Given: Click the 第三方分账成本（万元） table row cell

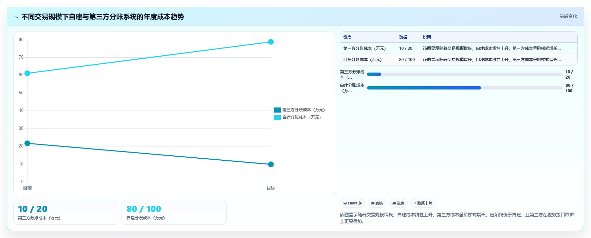Looking at the screenshot, I should [x=364, y=48].
